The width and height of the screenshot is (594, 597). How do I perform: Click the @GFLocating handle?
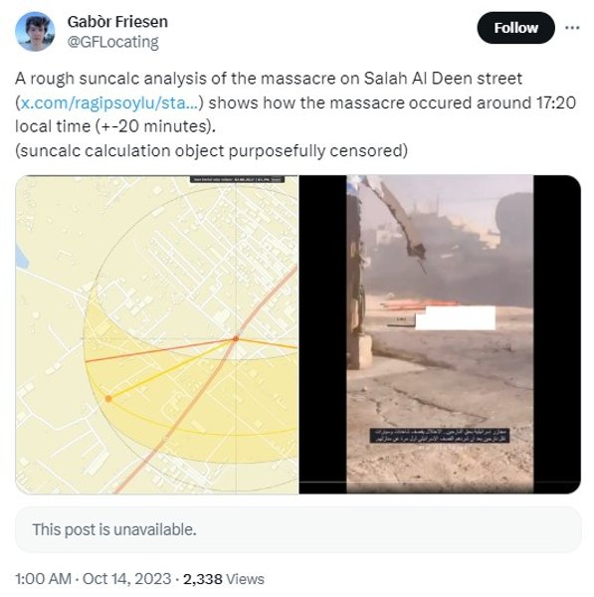[x=113, y=42]
